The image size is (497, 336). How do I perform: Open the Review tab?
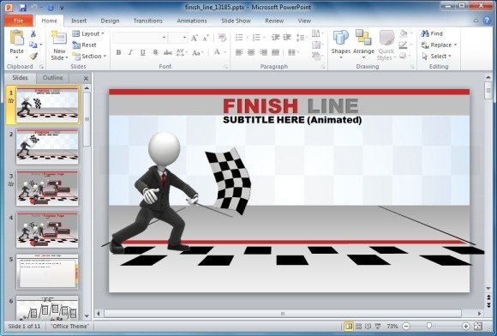[274, 21]
